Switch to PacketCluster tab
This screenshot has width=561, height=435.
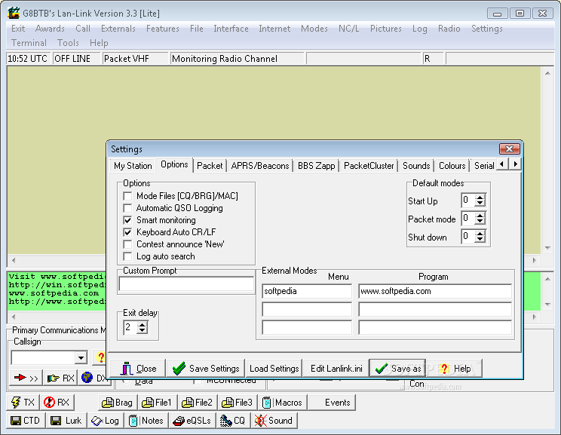pyautogui.click(x=369, y=166)
